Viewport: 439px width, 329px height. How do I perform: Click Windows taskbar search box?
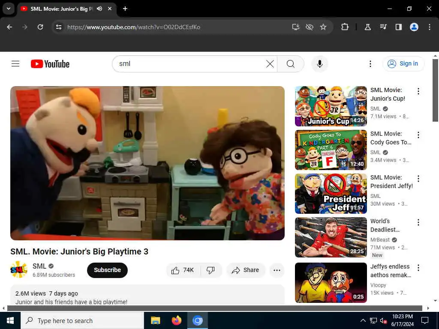pyautogui.click(x=82, y=320)
